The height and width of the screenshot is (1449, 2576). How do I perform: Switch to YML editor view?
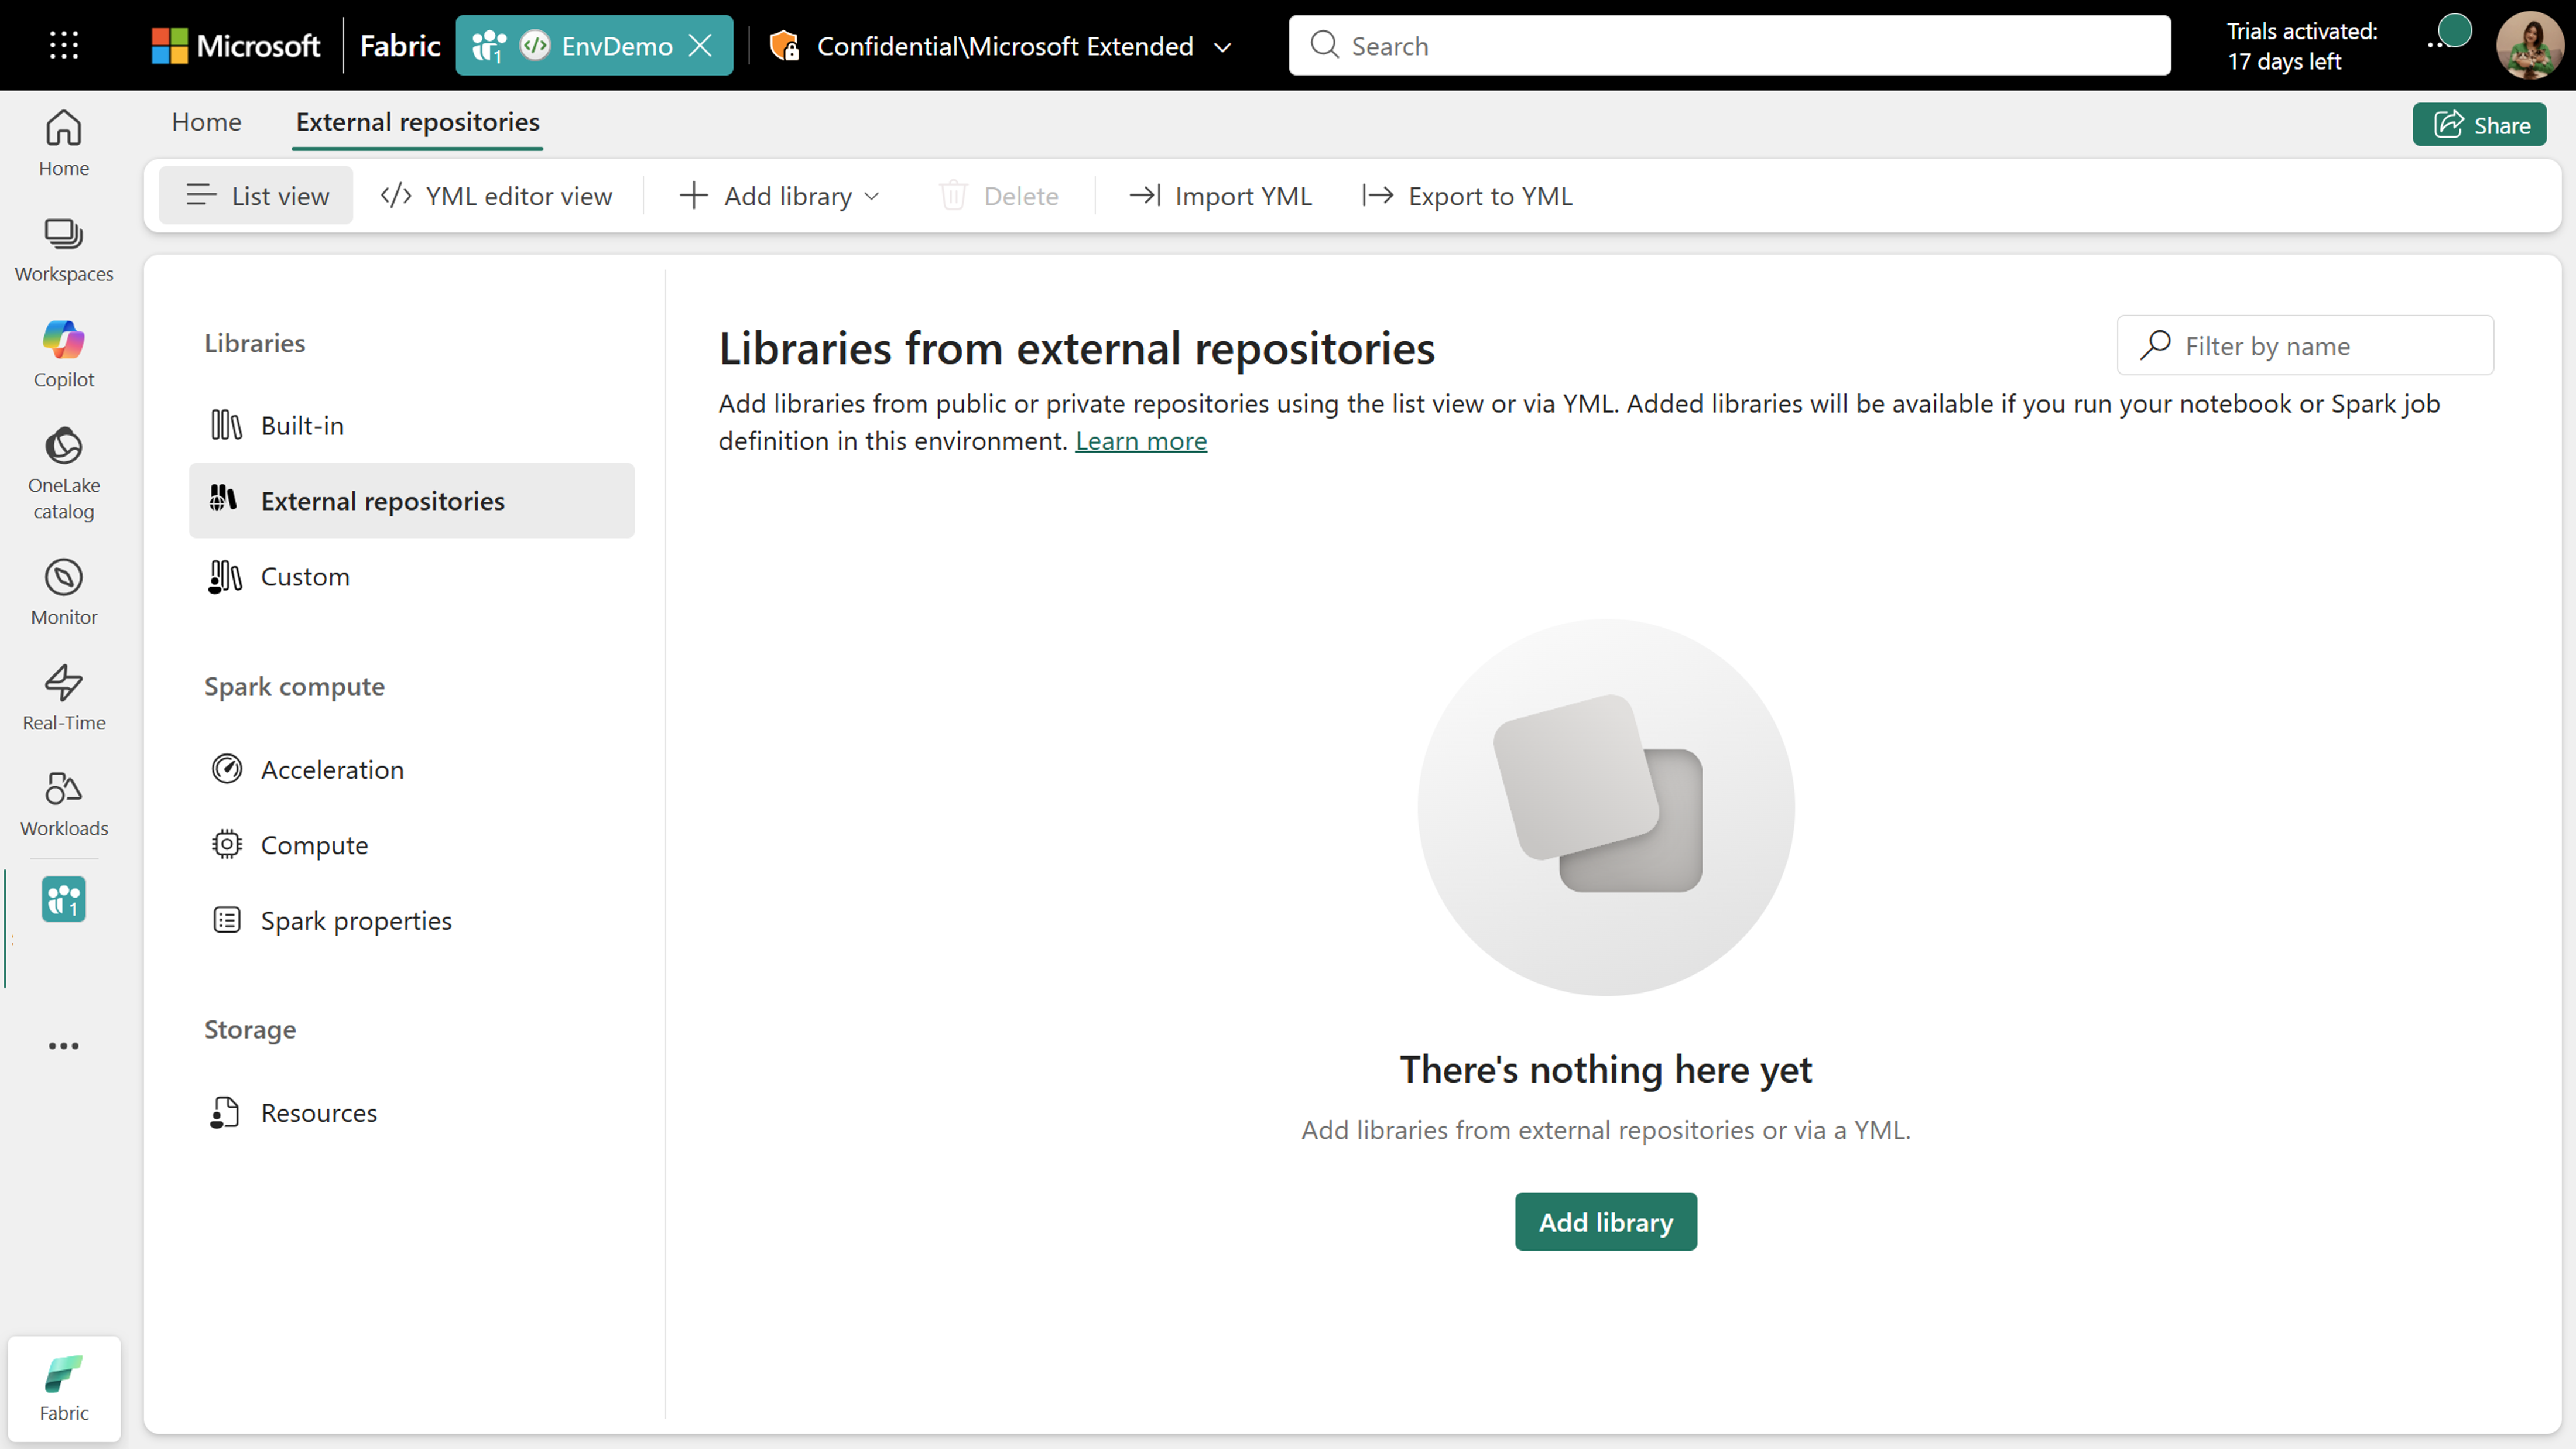click(x=497, y=196)
